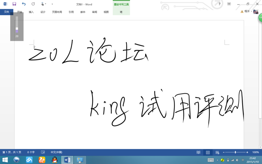
Task: Switch to the 页面布局 tab
Action: pos(57,12)
